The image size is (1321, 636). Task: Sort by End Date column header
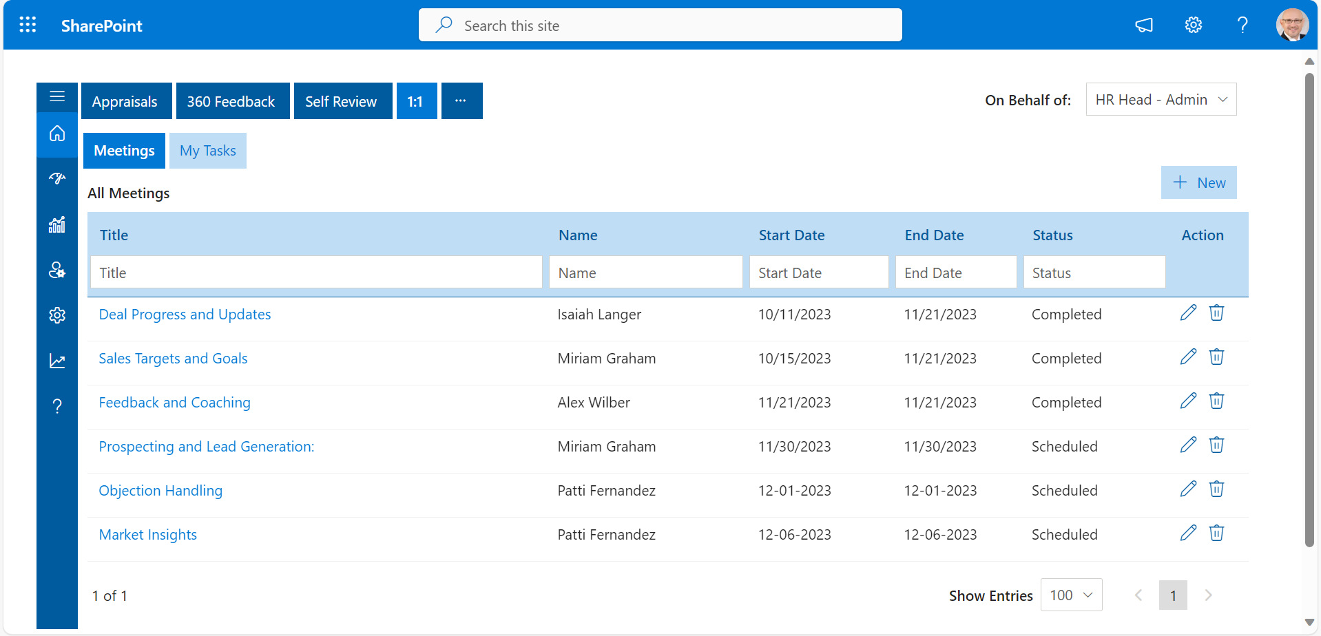pos(934,235)
